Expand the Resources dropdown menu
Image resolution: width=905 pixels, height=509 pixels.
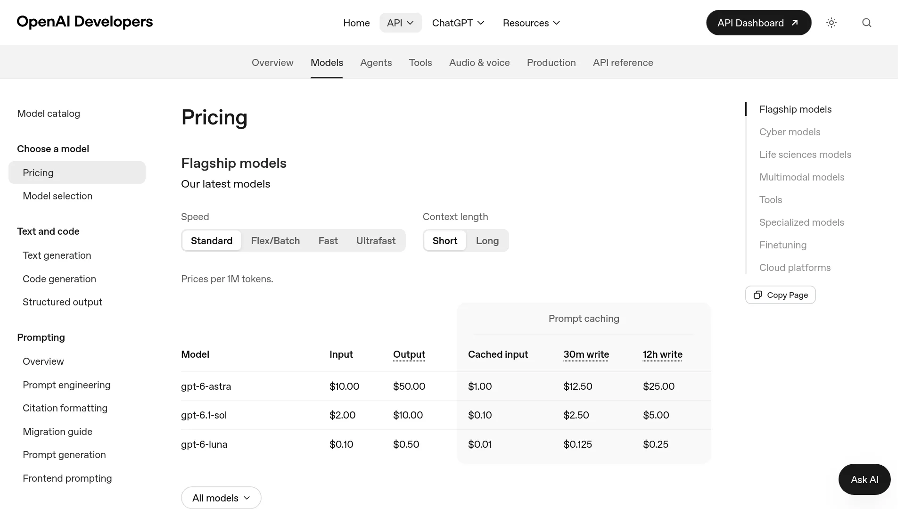[531, 23]
